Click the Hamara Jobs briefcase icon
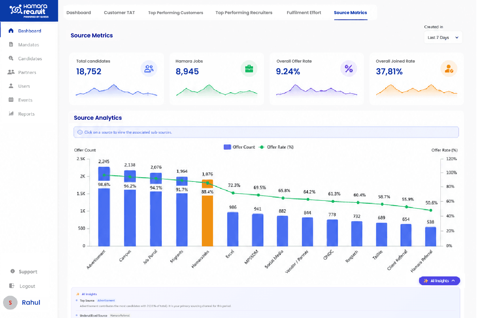The height and width of the screenshot is (318, 477). point(249,69)
